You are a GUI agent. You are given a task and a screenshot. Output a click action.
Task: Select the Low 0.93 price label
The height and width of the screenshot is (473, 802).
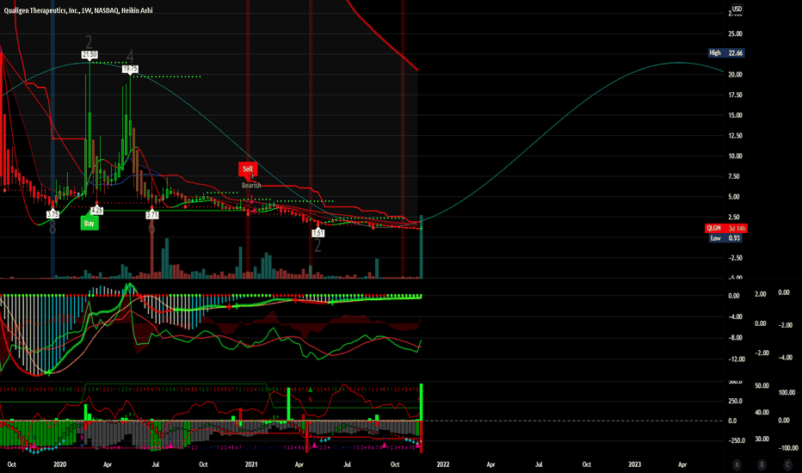725,237
